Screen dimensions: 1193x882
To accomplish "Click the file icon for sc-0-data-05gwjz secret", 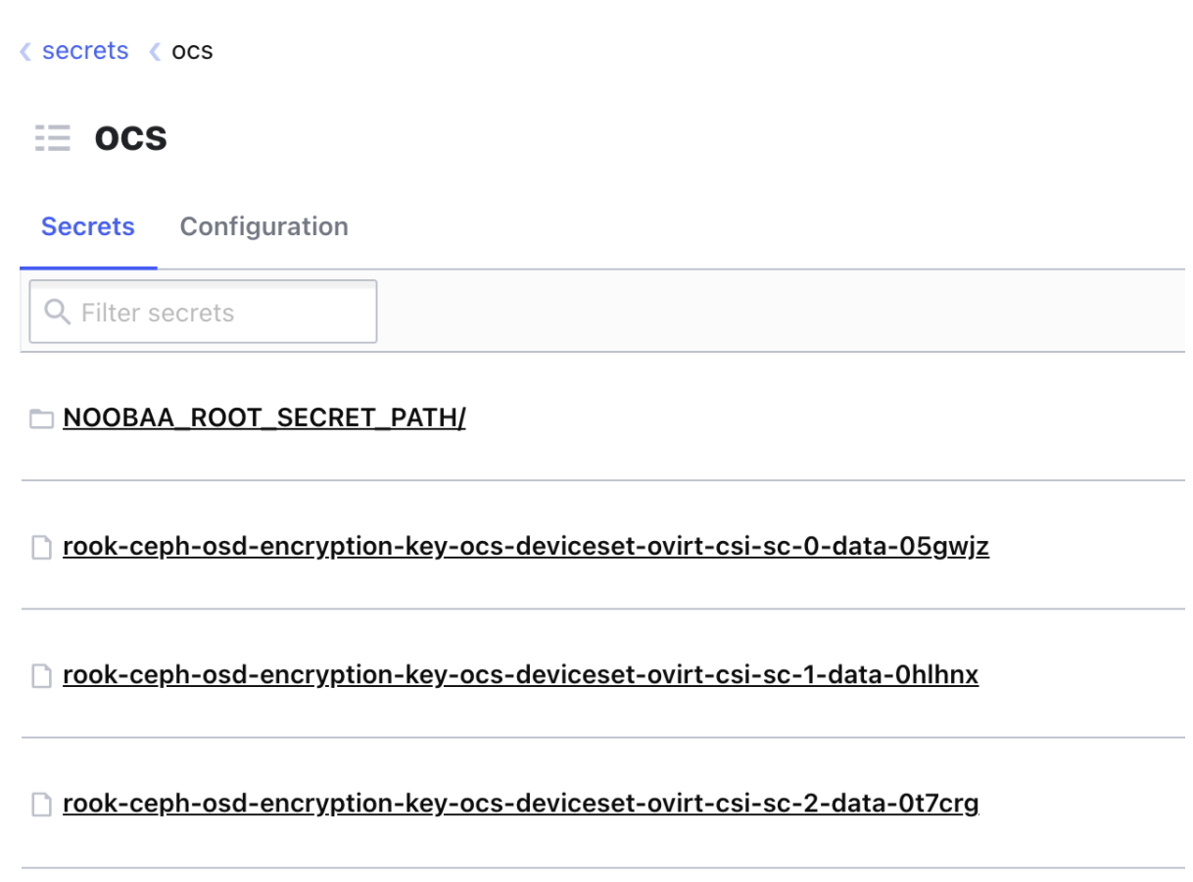I will pos(41,548).
